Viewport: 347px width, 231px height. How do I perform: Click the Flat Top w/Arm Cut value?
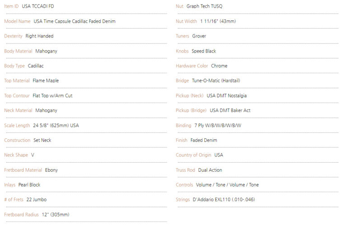pyautogui.click(x=52, y=96)
